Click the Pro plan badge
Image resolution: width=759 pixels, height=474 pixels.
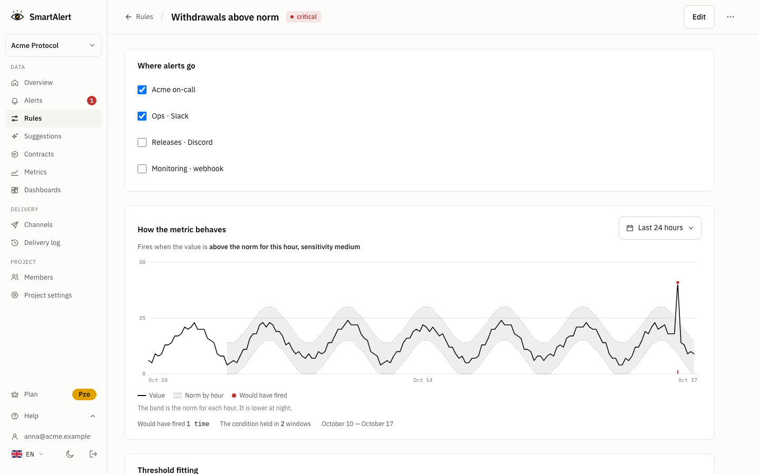[x=84, y=394]
